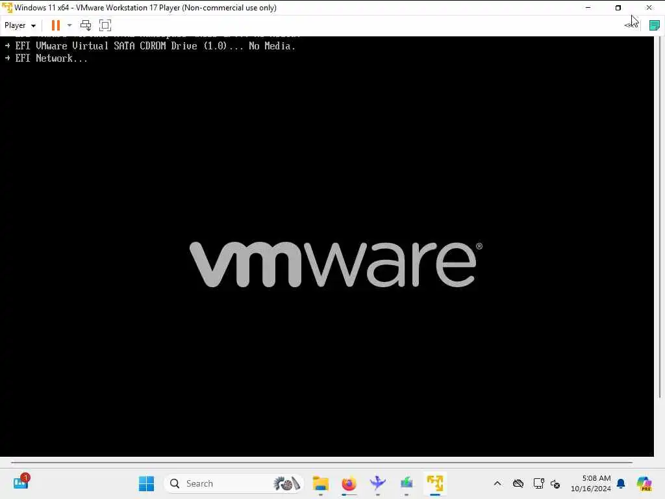Open network display tray icon
Viewport: 665px width, 499px height.
tap(538, 483)
